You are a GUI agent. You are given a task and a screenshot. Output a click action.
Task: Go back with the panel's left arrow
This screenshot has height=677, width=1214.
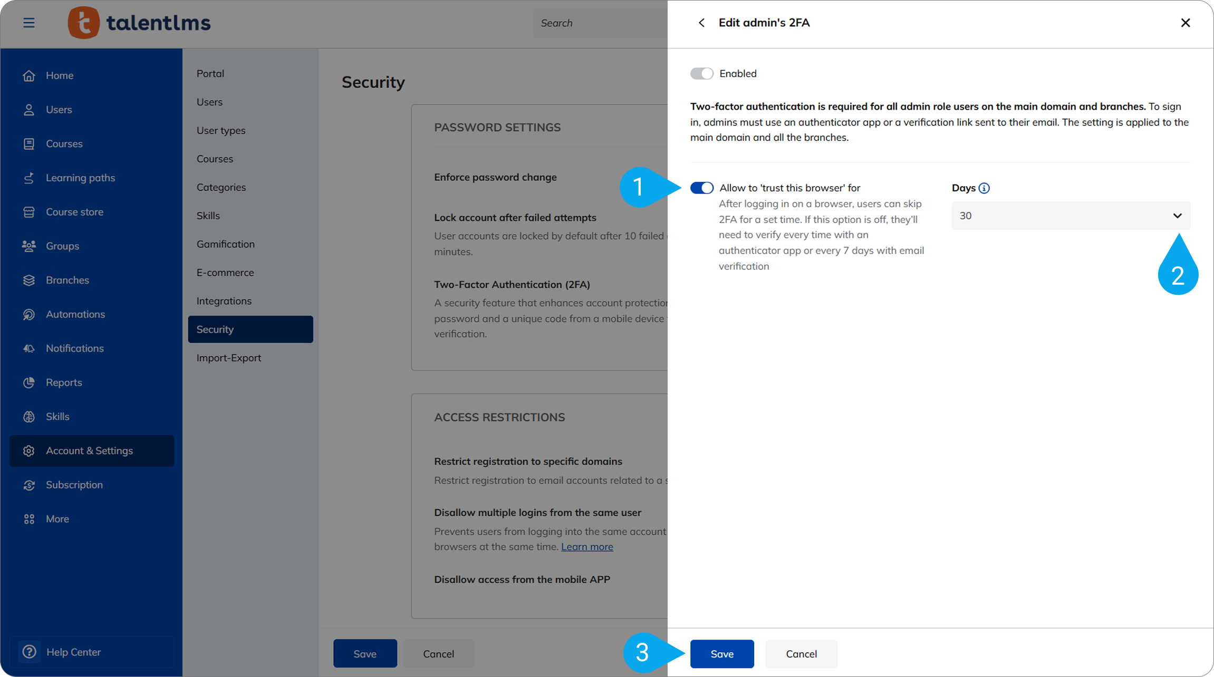(x=701, y=23)
